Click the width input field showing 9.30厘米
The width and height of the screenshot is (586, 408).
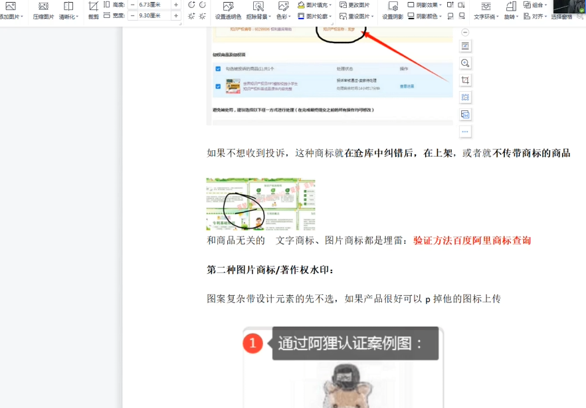point(153,15)
